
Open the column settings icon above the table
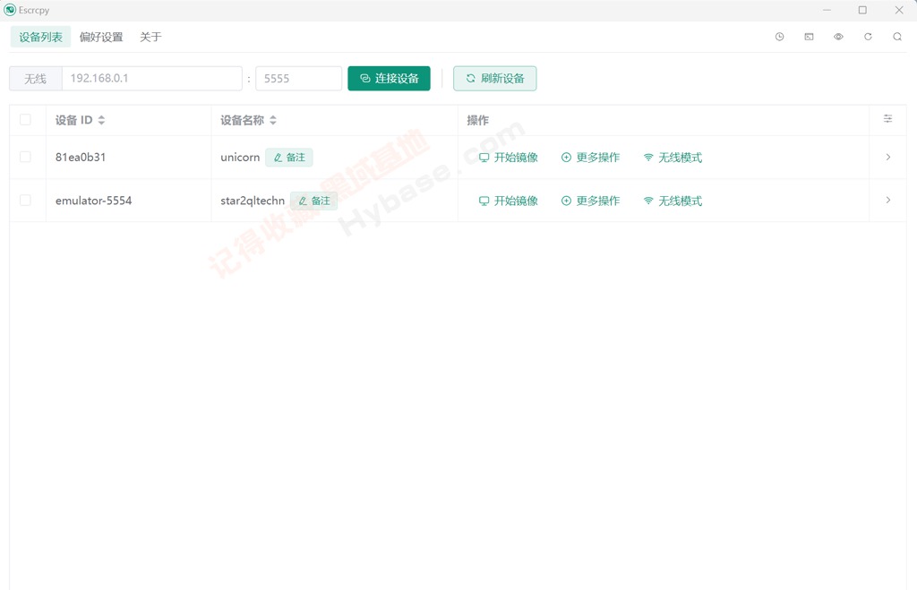[x=887, y=119]
